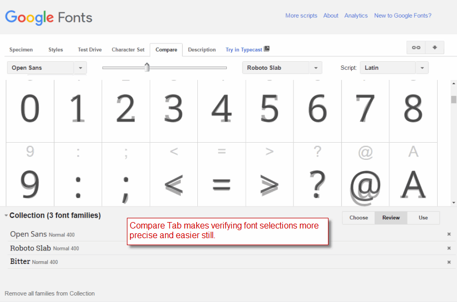Click Remove all families from Collection
457x302 pixels.
[49, 293]
